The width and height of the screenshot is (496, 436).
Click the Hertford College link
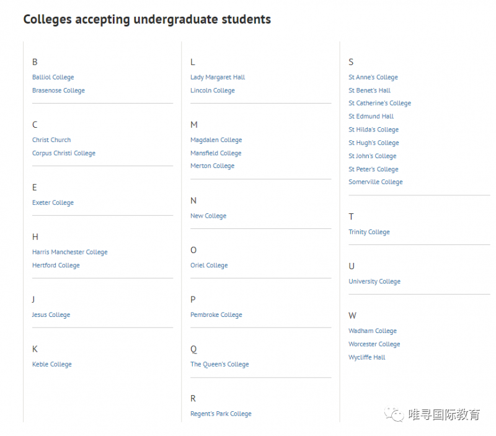pyautogui.click(x=56, y=265)
